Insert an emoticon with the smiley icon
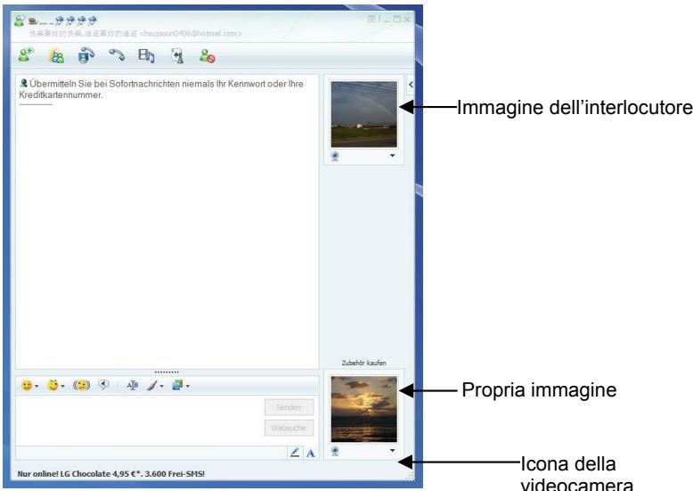Screen dimensions: 693x491 [x=27, y=386]
